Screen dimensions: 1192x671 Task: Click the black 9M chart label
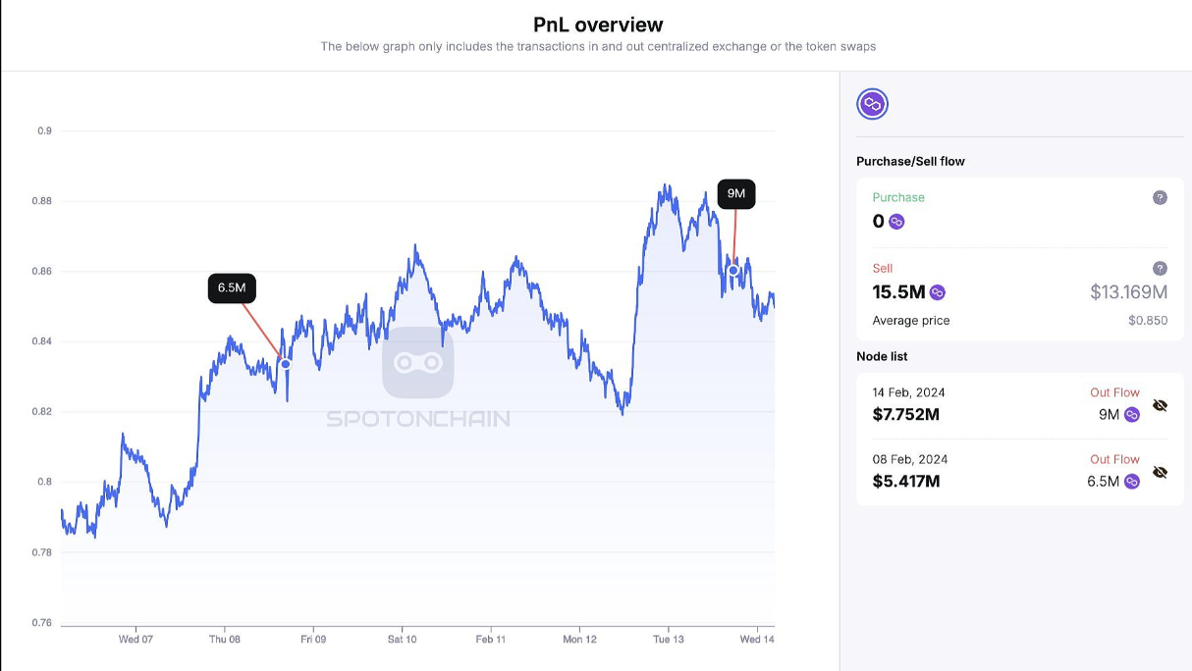click(x=736, y=194)
